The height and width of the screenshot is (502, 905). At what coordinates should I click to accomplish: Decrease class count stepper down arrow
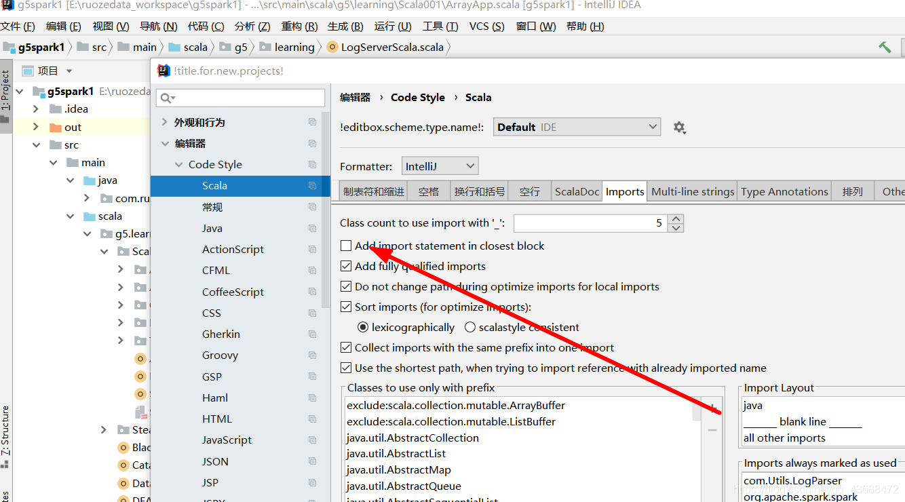coord(676,227)
